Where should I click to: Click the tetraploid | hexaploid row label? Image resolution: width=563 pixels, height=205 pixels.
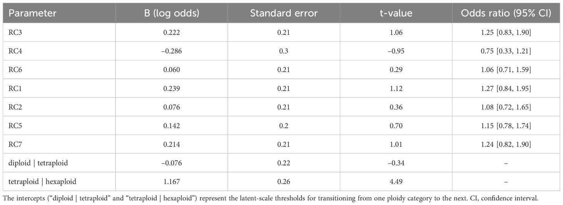click(42, 181)
